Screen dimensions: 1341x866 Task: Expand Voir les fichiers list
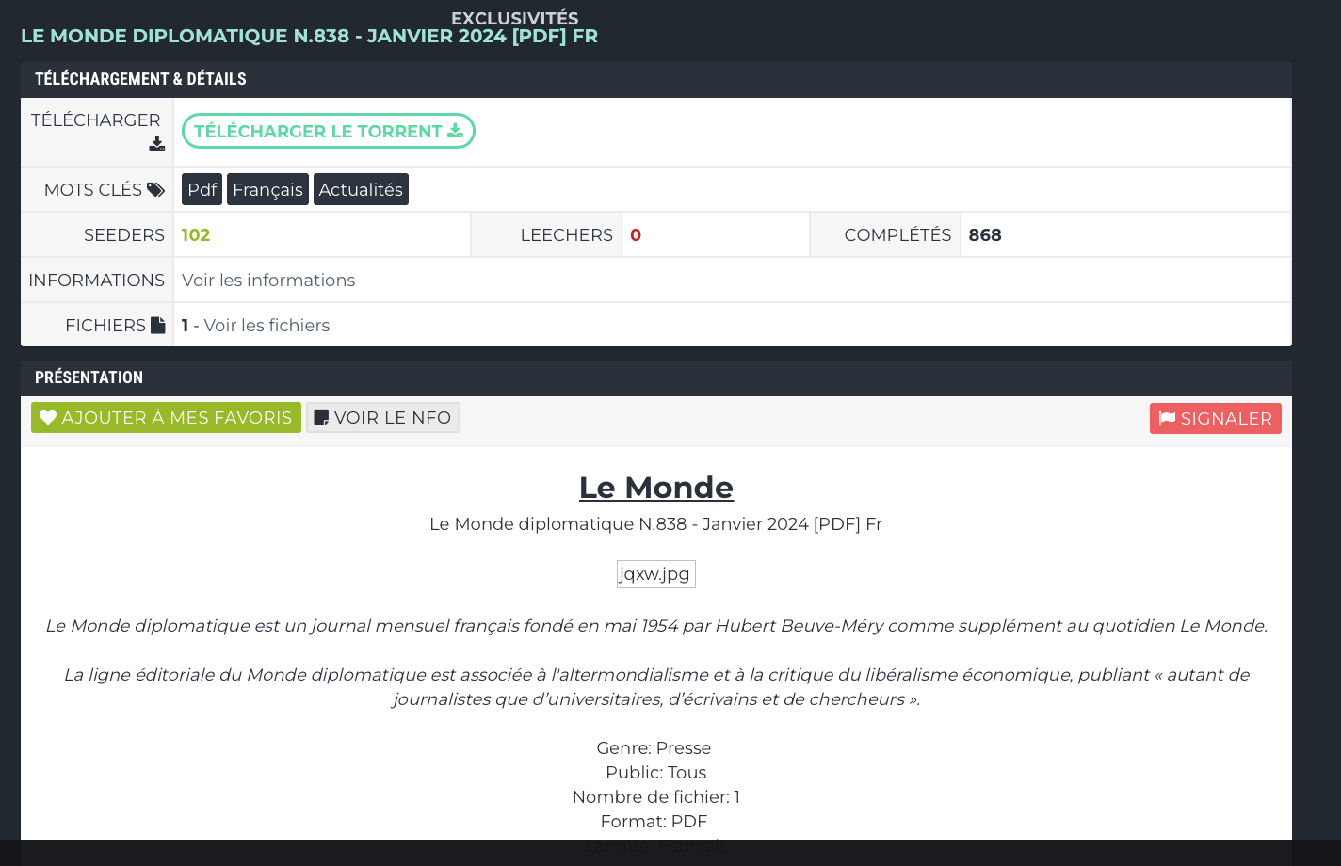click(267, 325)
